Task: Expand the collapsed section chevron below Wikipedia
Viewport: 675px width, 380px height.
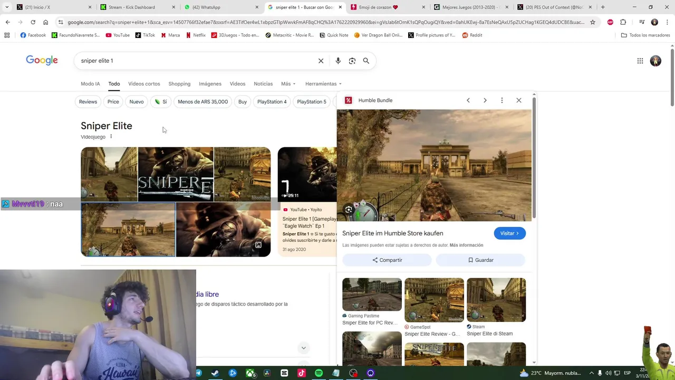Action: pos(303,348)
